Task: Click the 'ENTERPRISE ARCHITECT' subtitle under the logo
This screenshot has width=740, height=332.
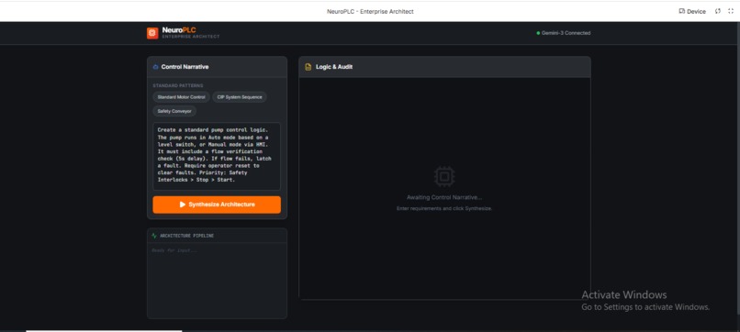Action: click(x=191, y=37)
